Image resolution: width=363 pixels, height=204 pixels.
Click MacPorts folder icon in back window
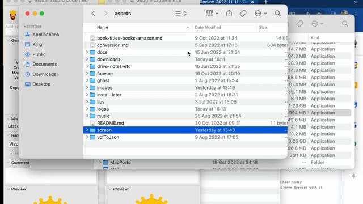point(105,163)
